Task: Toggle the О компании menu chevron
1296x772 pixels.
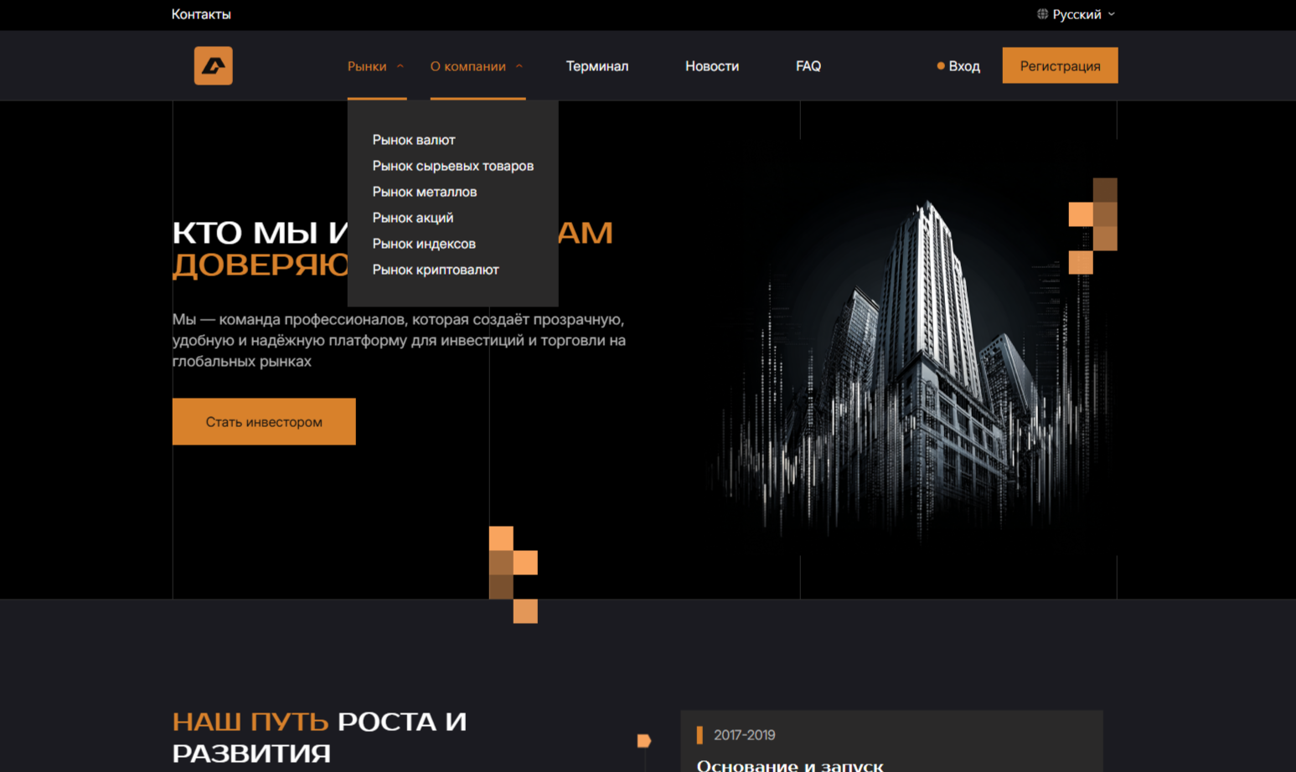Action: [x=519, y=66]
